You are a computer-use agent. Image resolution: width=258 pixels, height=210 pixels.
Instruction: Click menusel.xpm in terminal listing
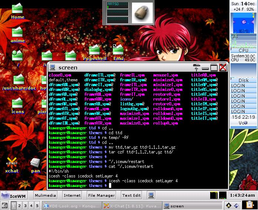click(166, 75)
